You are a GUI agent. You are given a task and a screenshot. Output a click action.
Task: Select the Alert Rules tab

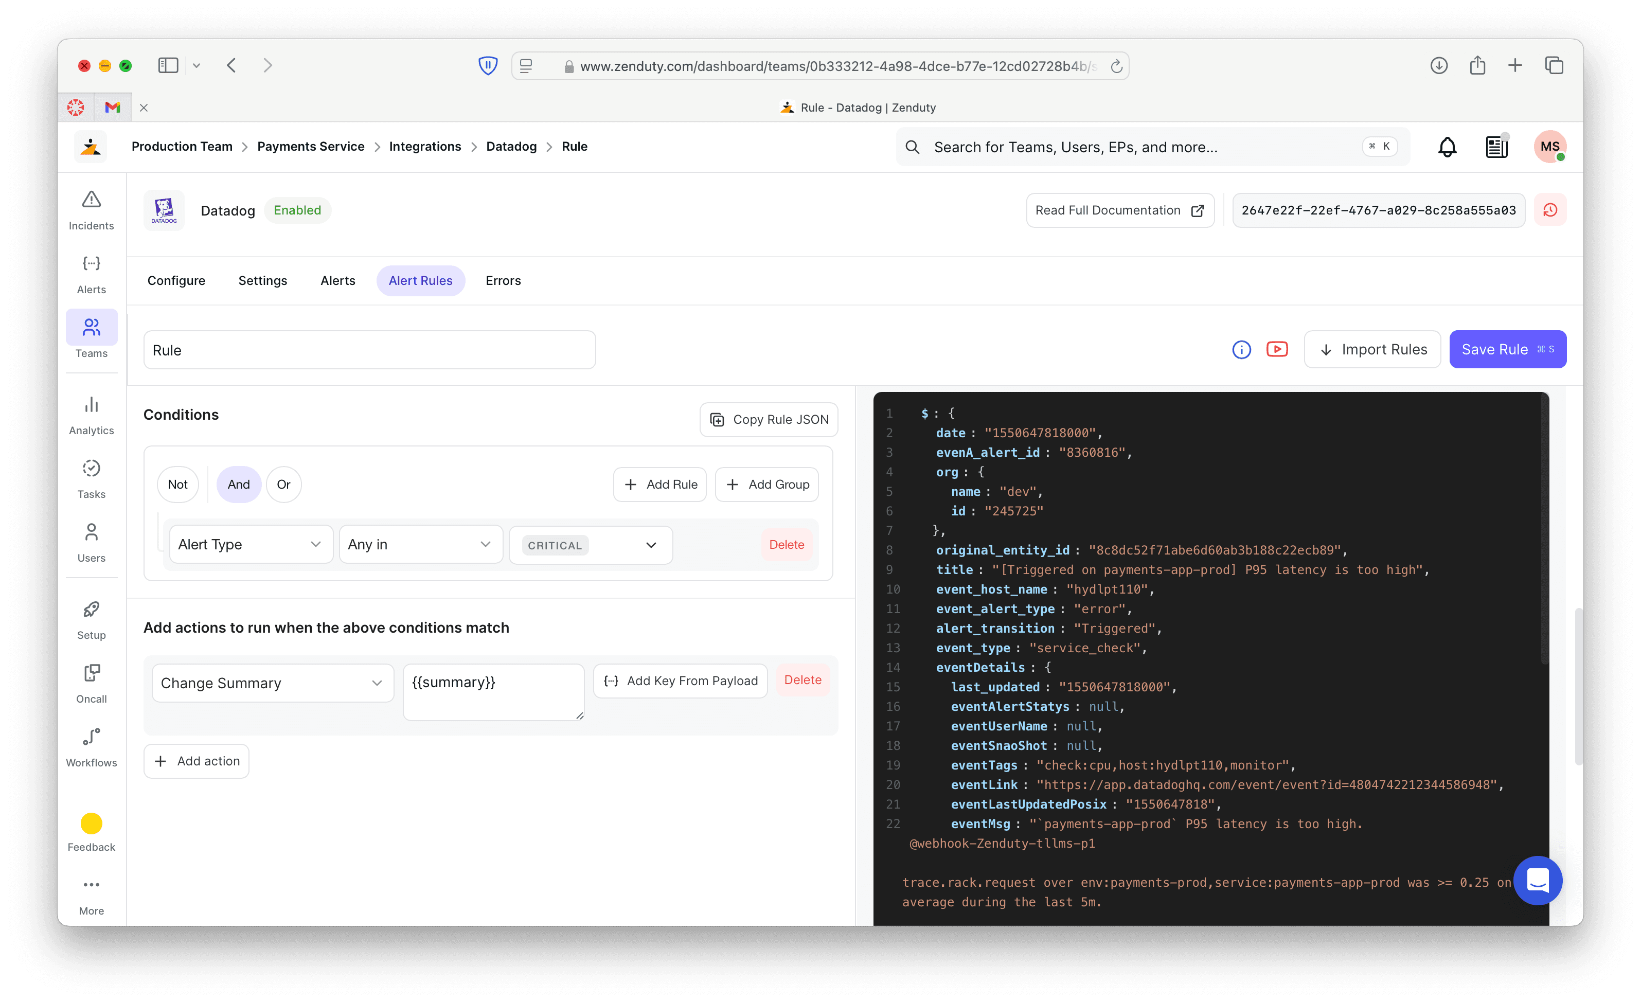point(420,280)
